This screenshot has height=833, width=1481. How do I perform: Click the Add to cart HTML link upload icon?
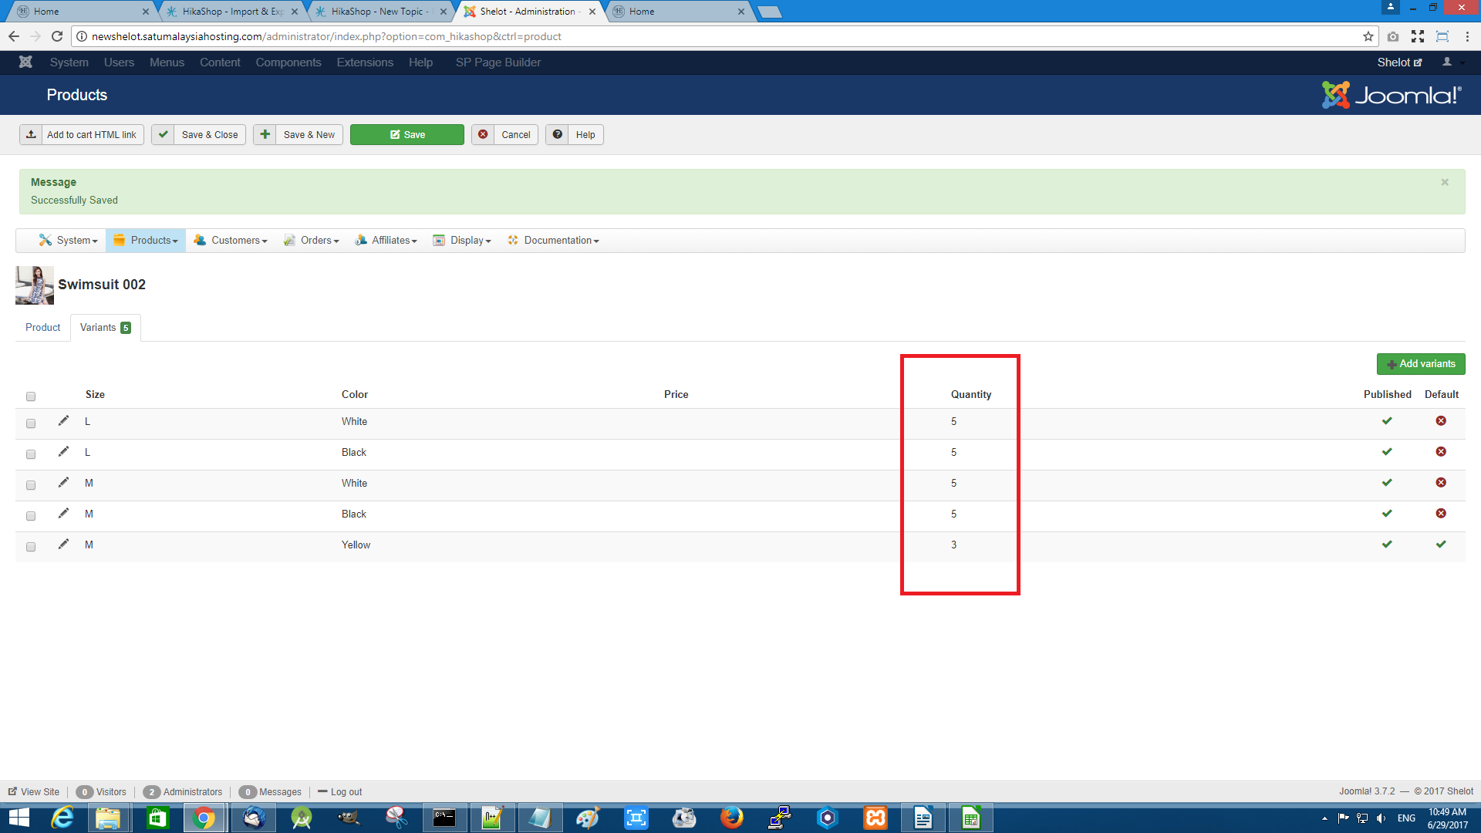(x=31, y=135)
